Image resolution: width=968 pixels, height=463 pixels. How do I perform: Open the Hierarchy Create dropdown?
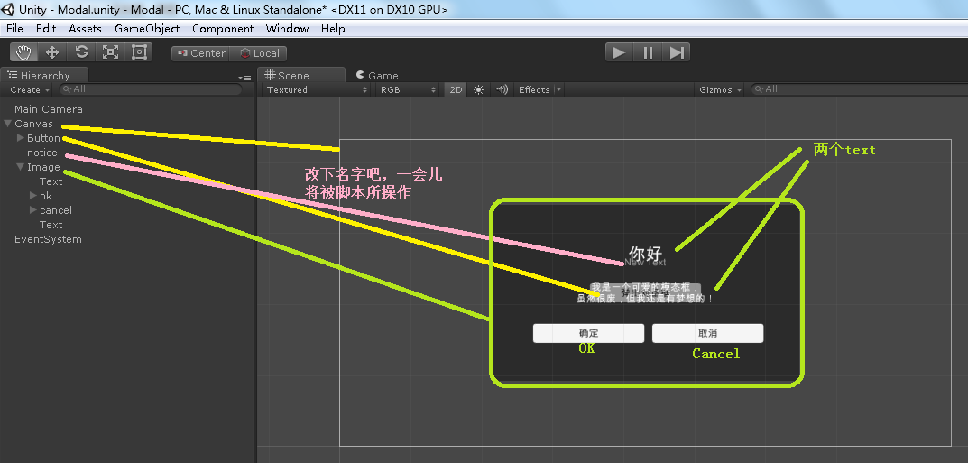30,90
